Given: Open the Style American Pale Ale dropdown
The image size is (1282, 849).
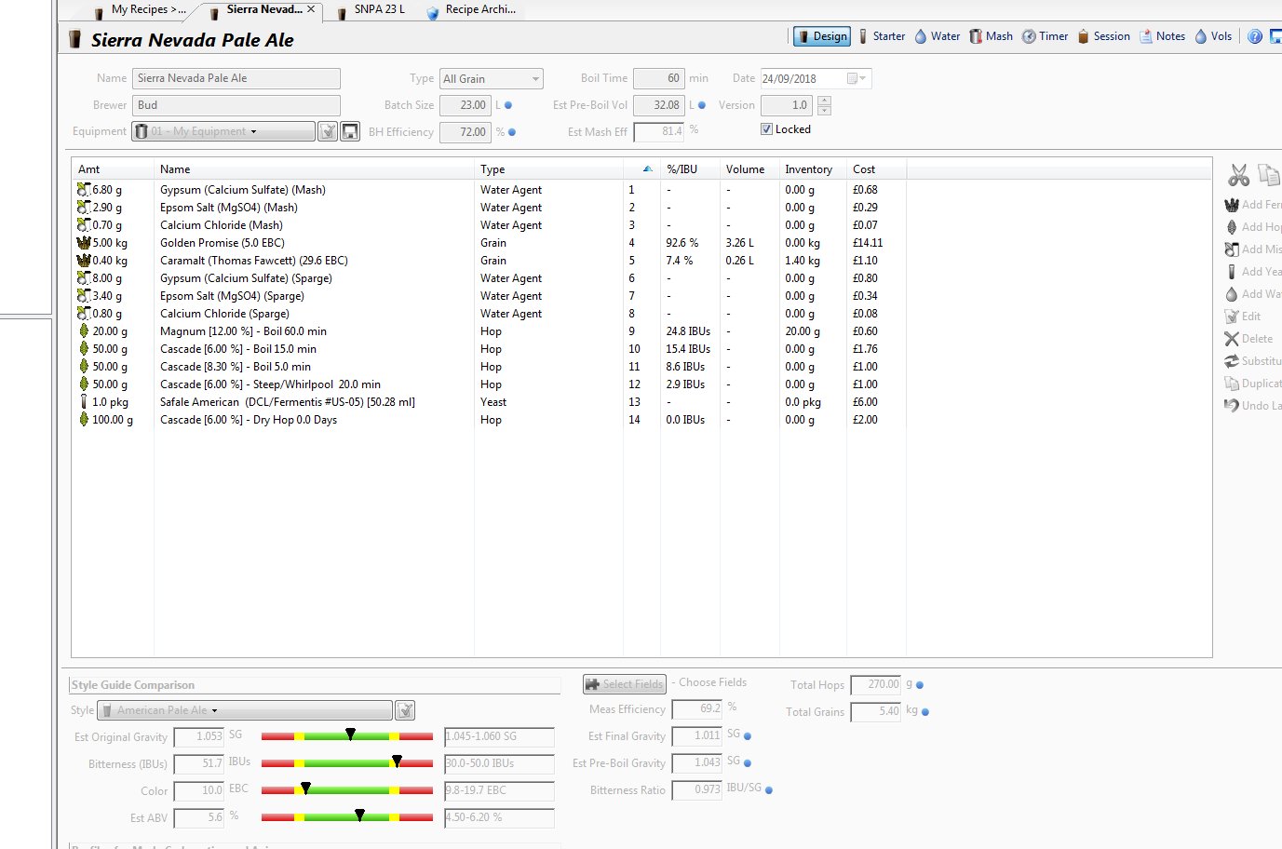Looking at the screenshot, I should pos(245,710).
